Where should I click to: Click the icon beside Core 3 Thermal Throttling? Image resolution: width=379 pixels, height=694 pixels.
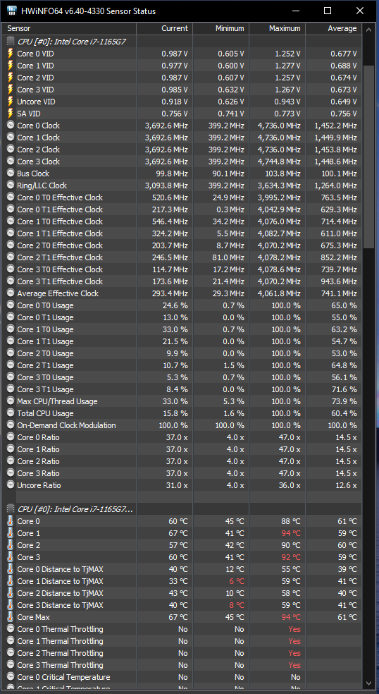pyautogui.click(x=11, y=664)
